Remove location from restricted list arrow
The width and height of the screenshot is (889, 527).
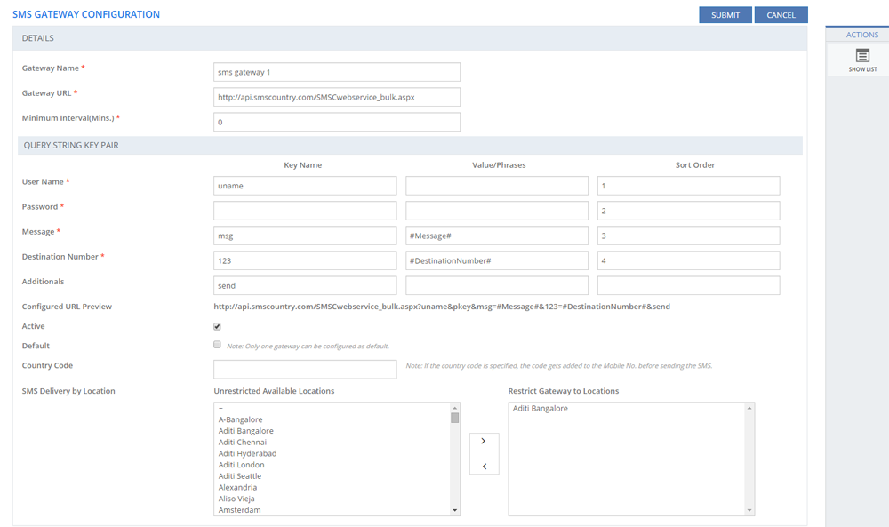[484, 467]
